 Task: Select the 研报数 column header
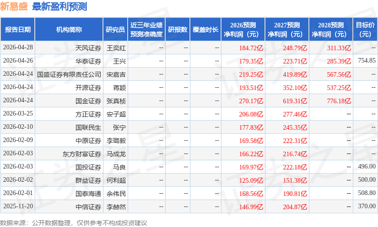[x=178, y=29]
